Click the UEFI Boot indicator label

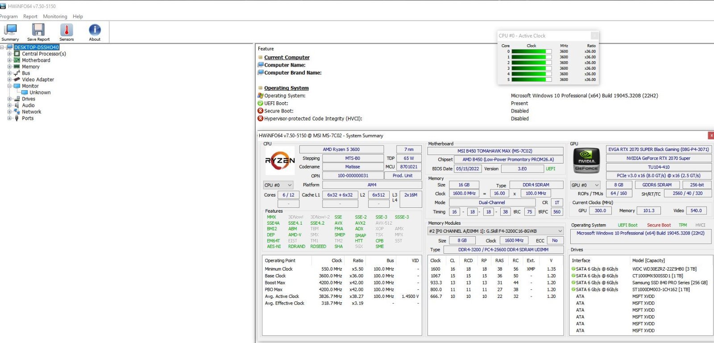coord(627,225)
